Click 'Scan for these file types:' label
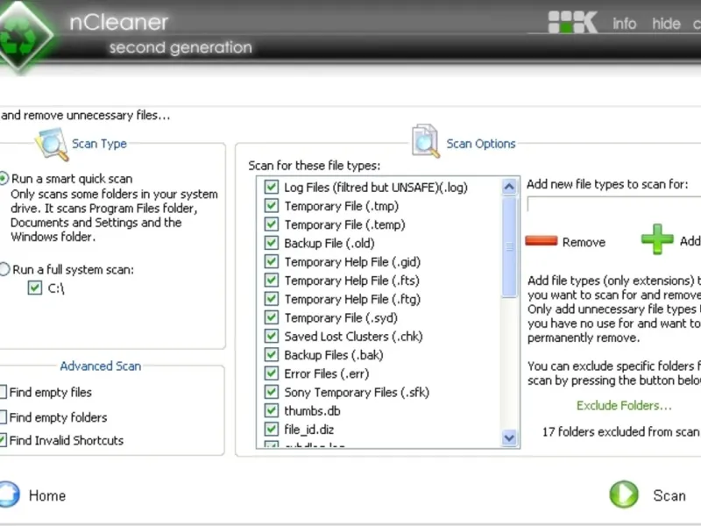701x526 pixels. [x=315, y=166]
